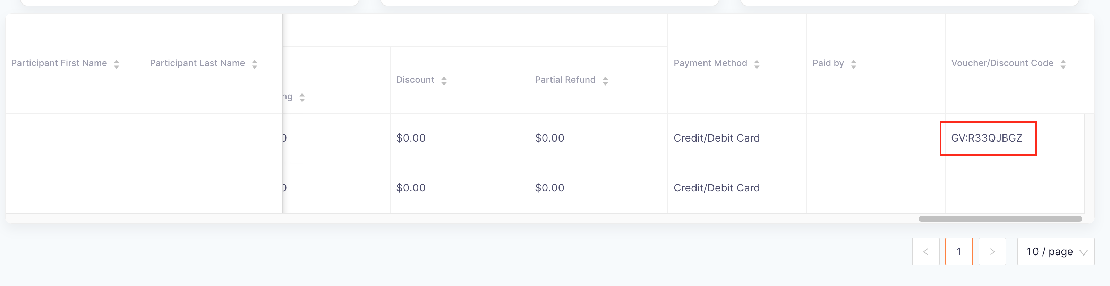Go to the previous page arrow
The image size is (1110, 286).
(x=925, y=252)
